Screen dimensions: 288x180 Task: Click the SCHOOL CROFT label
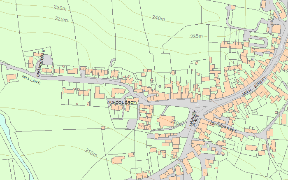point(123,103)
